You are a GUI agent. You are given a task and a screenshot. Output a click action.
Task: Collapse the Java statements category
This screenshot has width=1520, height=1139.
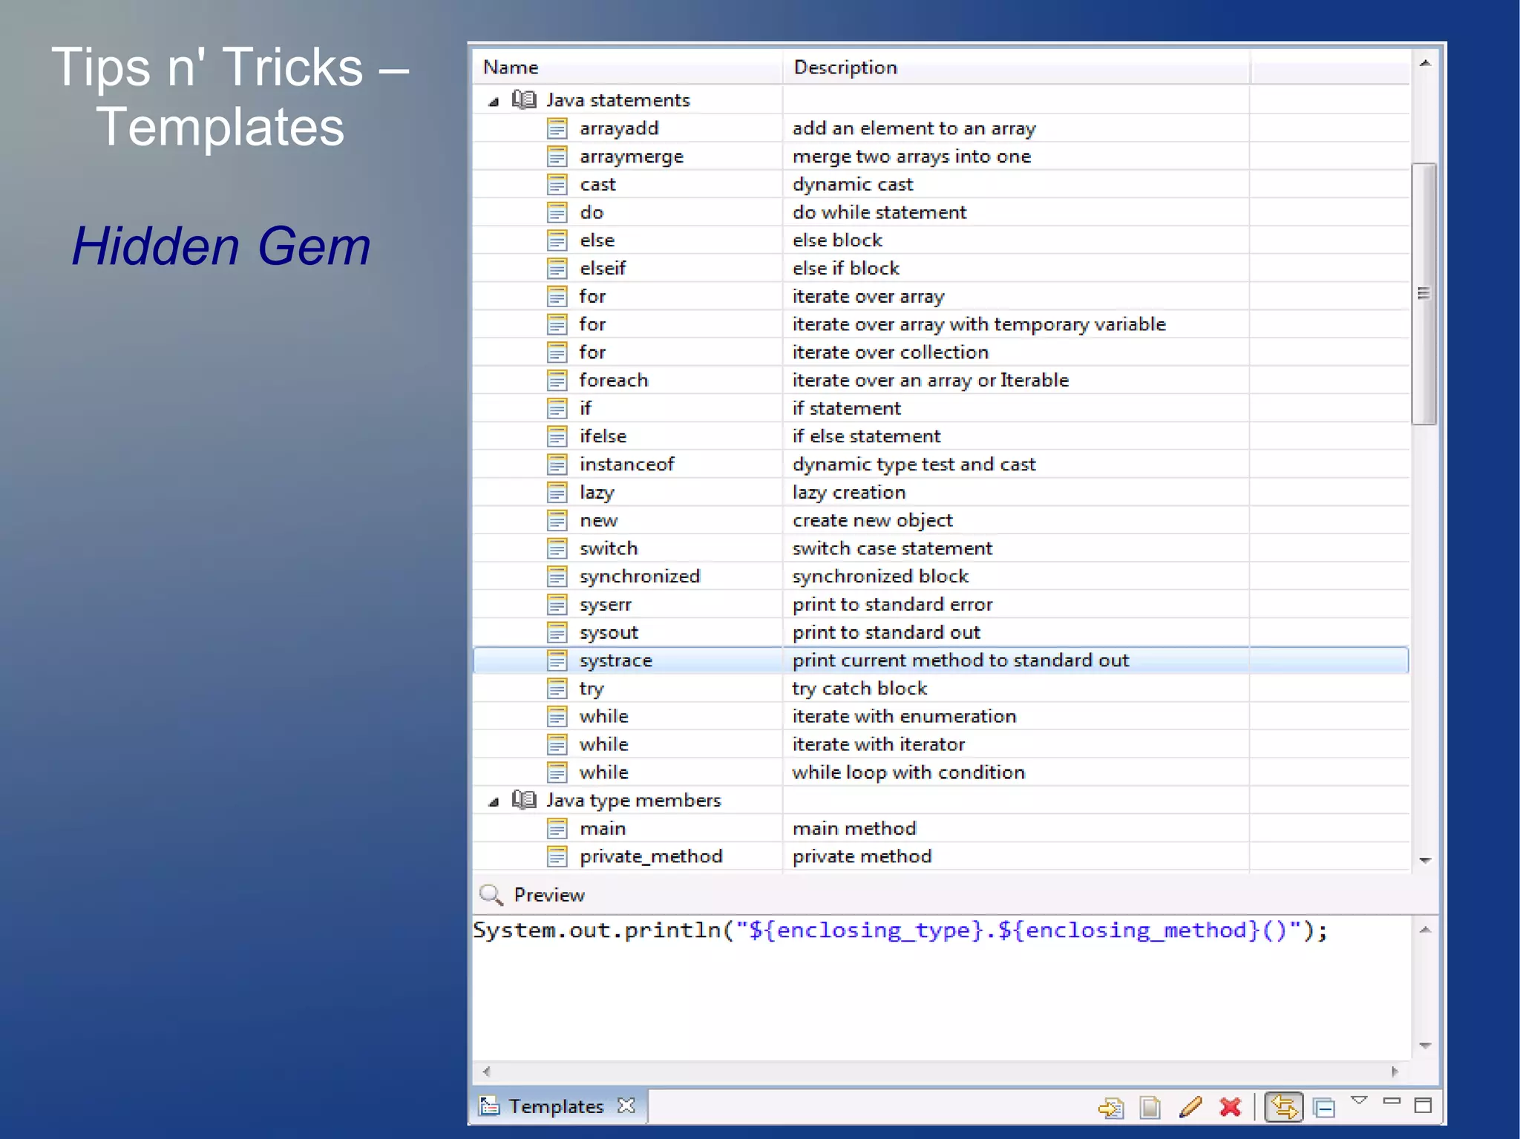(494, 102)
